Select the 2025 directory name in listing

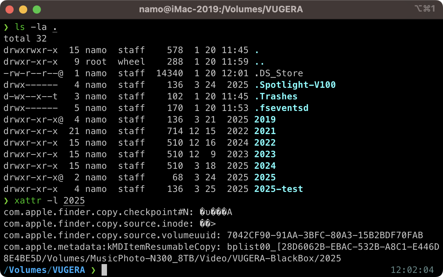265,178
